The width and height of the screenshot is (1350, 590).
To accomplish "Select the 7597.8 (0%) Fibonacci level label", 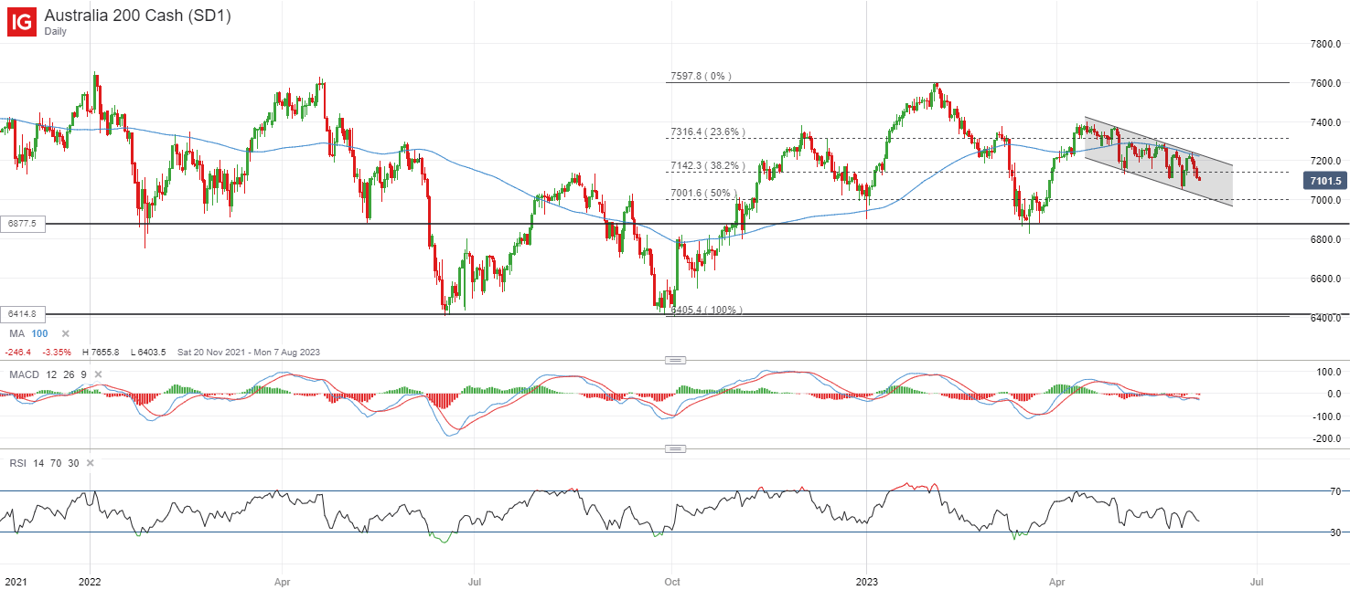I will [x=701, y=77].
